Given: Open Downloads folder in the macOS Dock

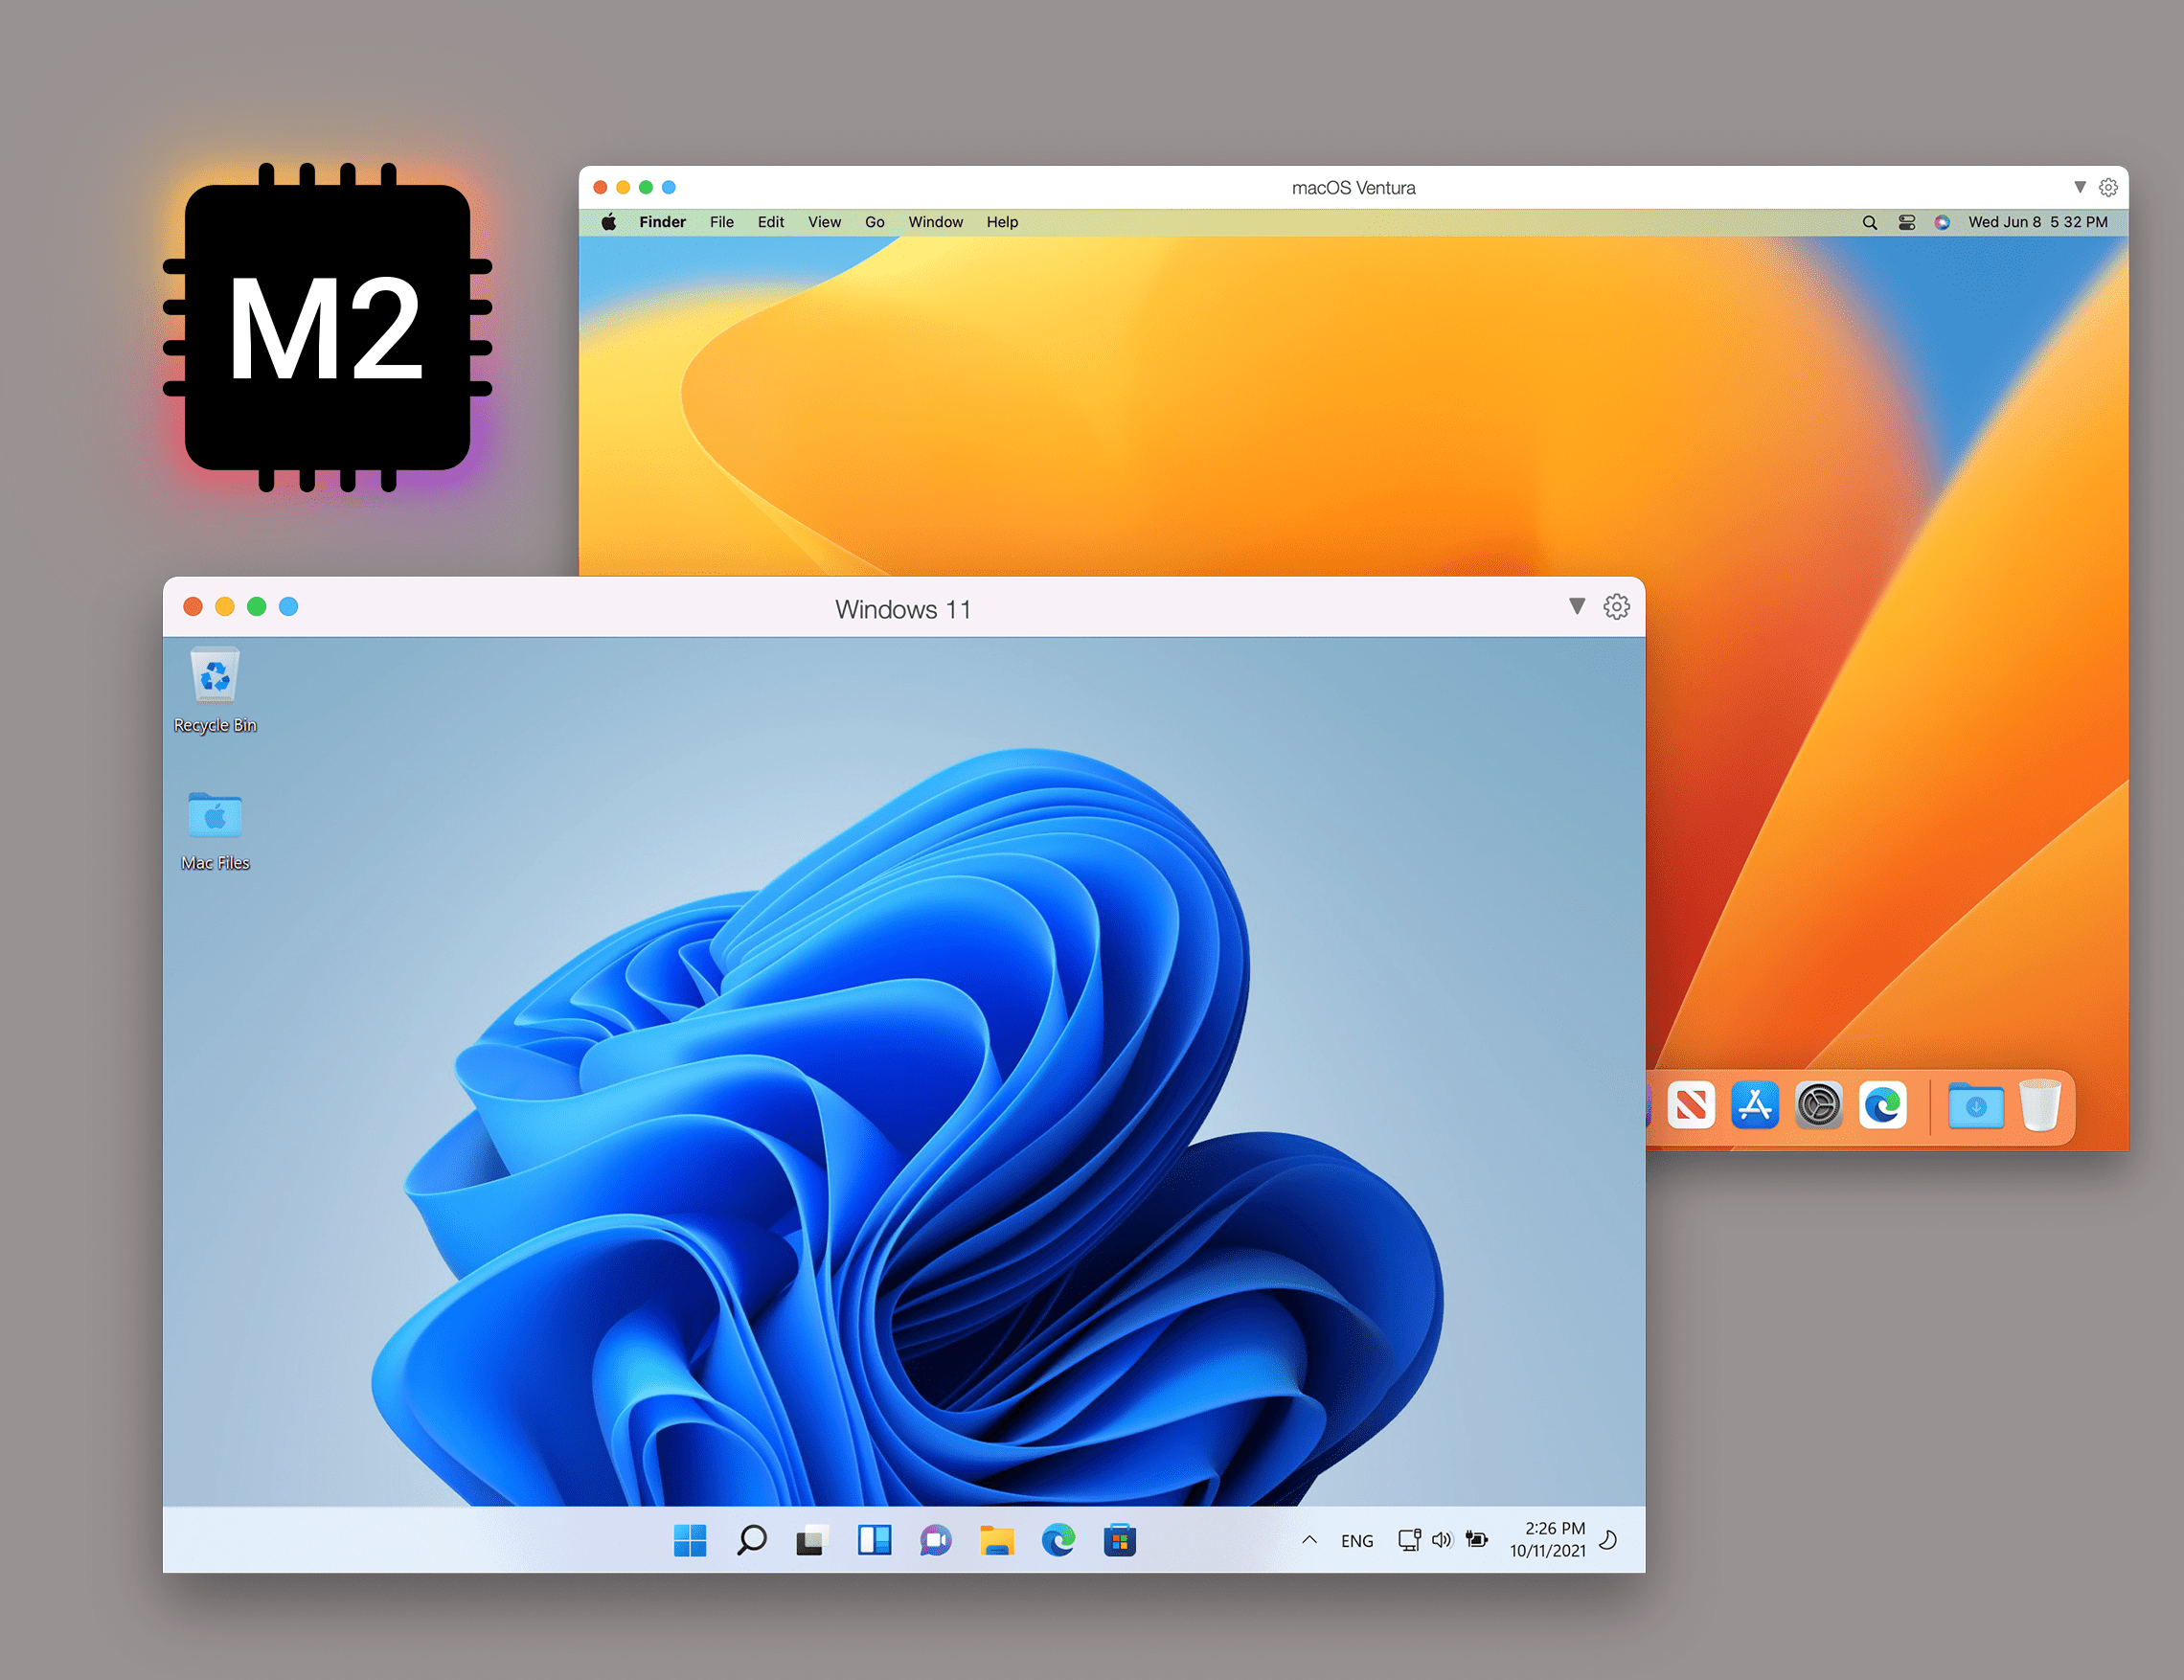Looking at the screenshot, I should pyautogui.click(x=1976, y=1106).
